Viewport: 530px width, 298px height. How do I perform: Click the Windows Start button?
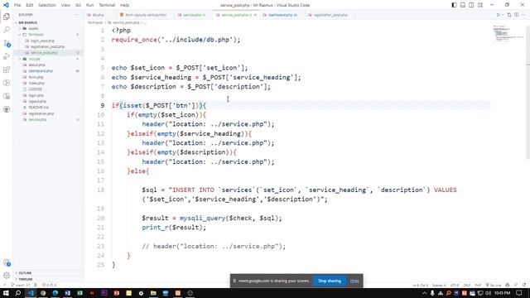[x=6, y=293]
